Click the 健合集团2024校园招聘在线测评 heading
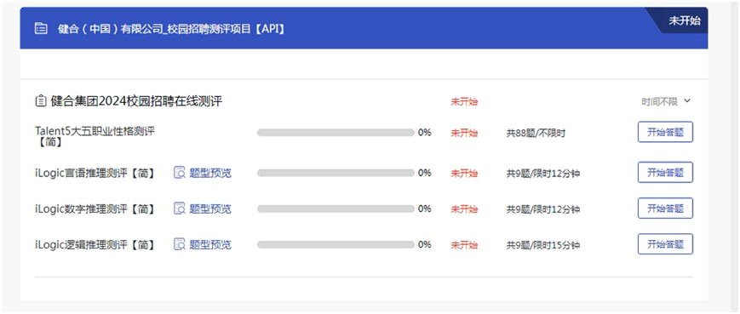Image resolution: width=740 pixels, height=314 pixels. pos(136,101)
